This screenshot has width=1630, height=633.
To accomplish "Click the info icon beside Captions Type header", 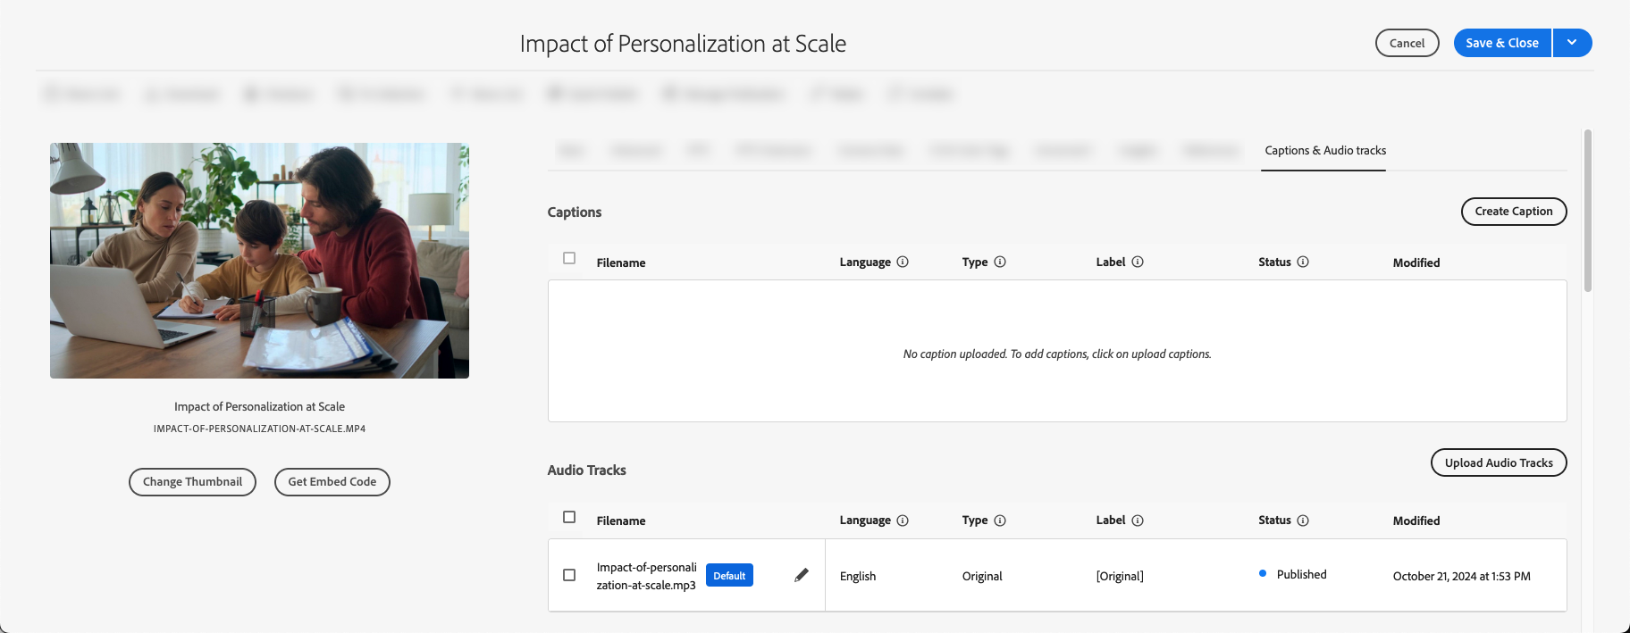I will coord(1000,262).
